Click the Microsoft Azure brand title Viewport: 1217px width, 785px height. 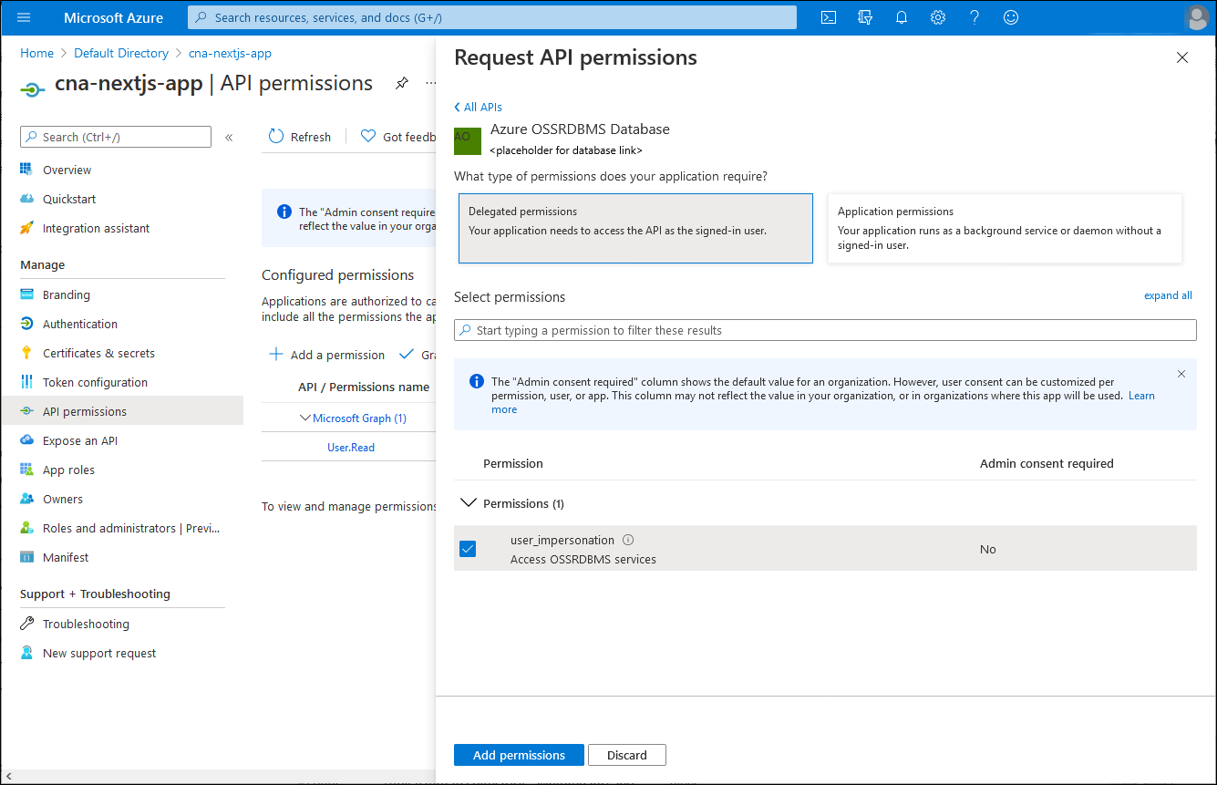coord(114,18)
